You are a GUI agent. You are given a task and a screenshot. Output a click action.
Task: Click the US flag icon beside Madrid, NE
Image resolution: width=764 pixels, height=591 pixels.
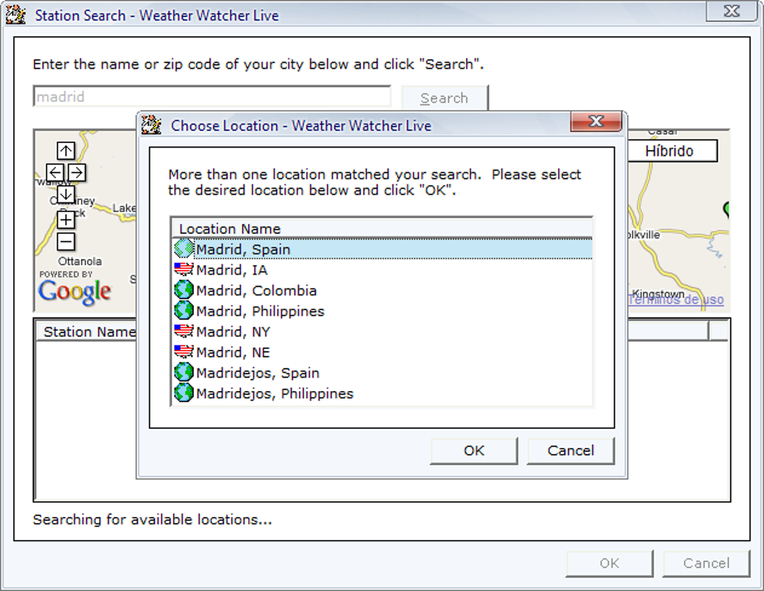coord(184,352)
